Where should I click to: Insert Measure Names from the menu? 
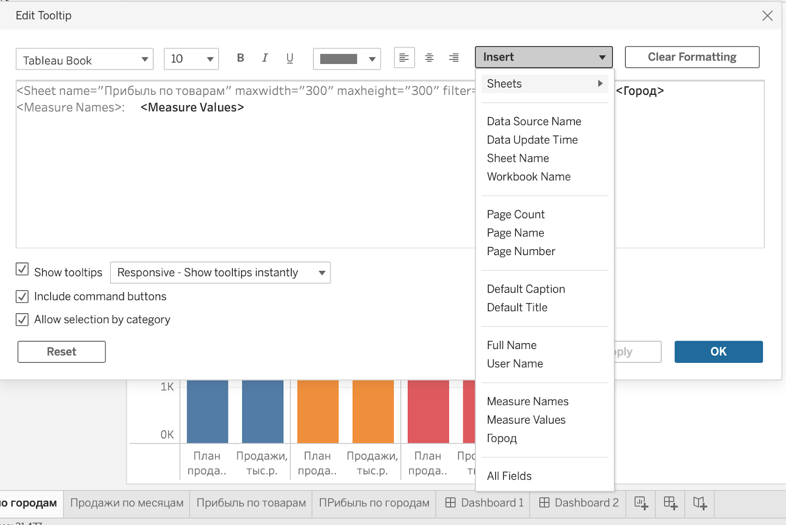pyautogui.click(x=527, y=401)
